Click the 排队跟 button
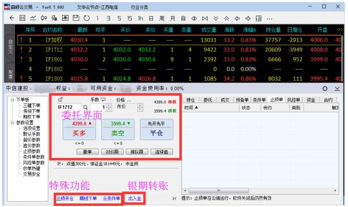348x207 pixels. pyautogui.click(x=137, y=152)
